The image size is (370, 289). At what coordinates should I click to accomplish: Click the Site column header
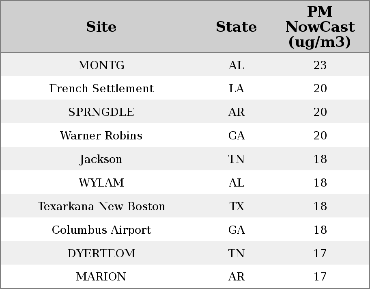101,27
